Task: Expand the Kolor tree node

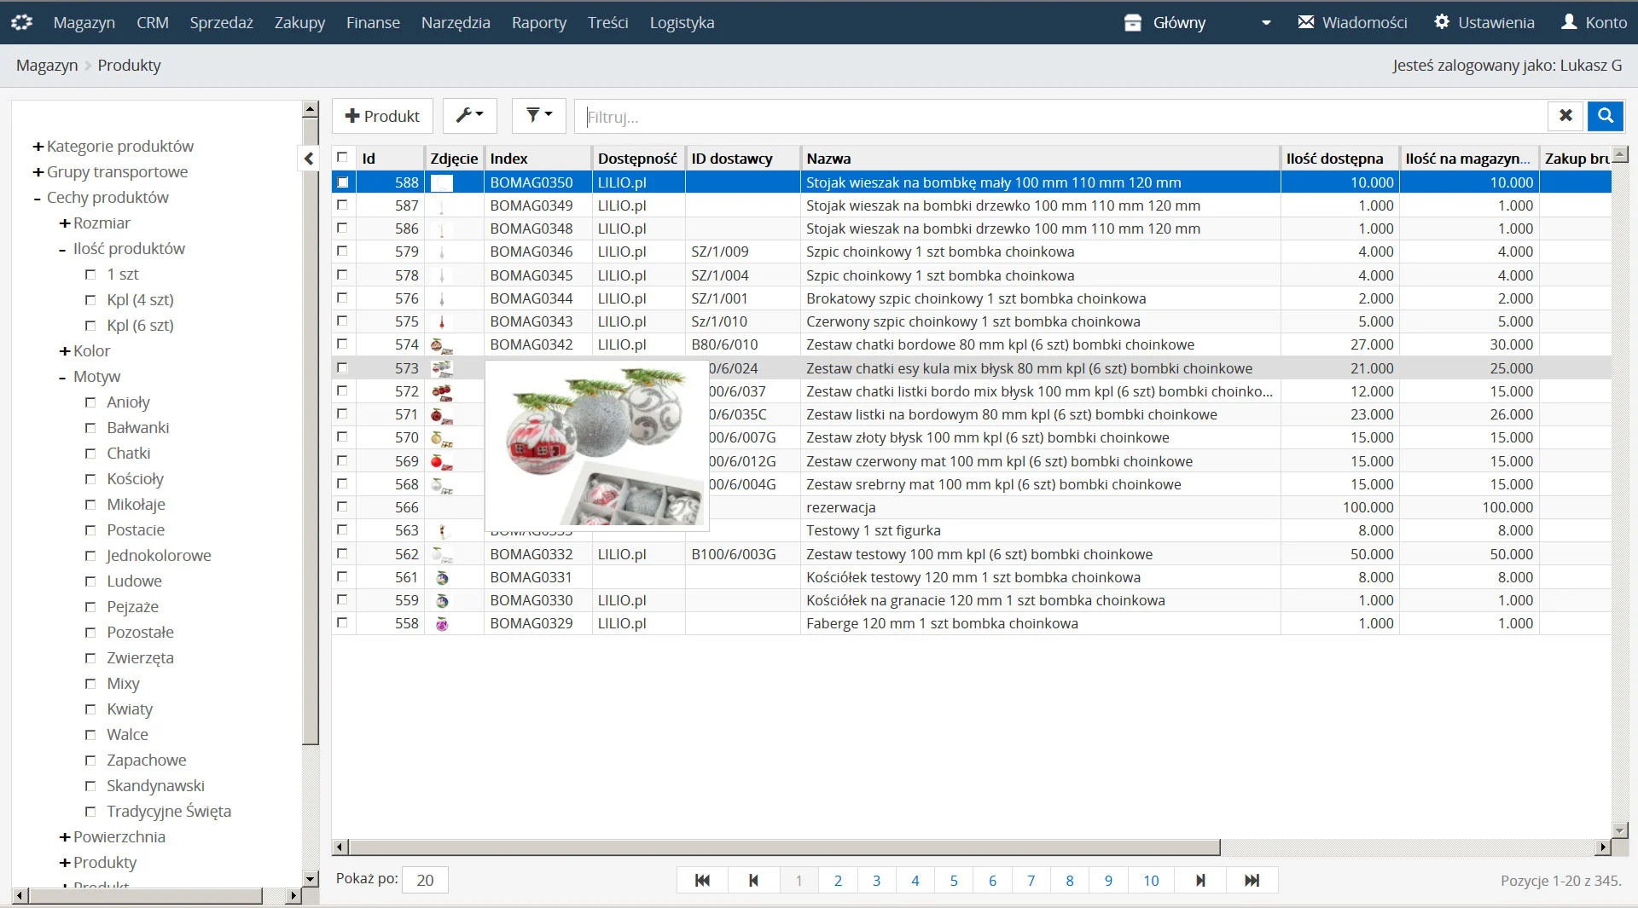Action: 65,351
